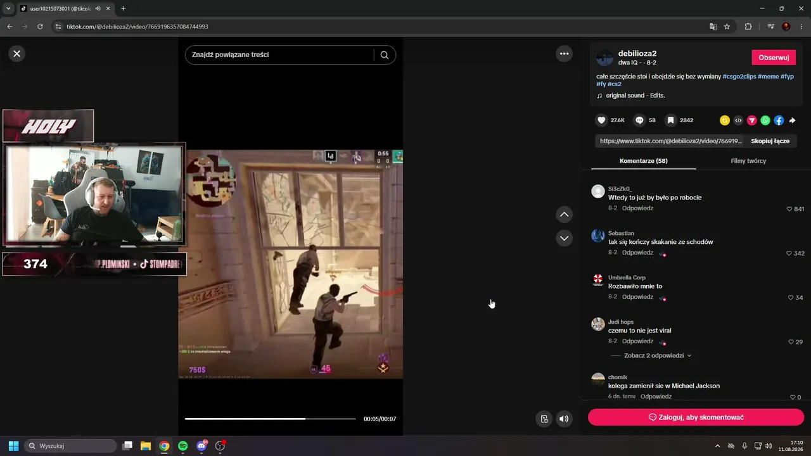Click the embed code icon
The width and height of the screenshot is (811, 456).
point(738,120)
